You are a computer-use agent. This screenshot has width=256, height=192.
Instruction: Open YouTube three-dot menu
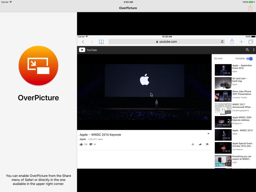tap(254, 50)
